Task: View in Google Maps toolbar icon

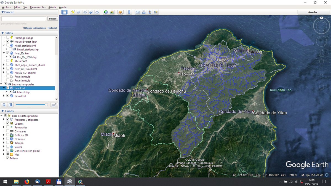Action: coord(156,12)
